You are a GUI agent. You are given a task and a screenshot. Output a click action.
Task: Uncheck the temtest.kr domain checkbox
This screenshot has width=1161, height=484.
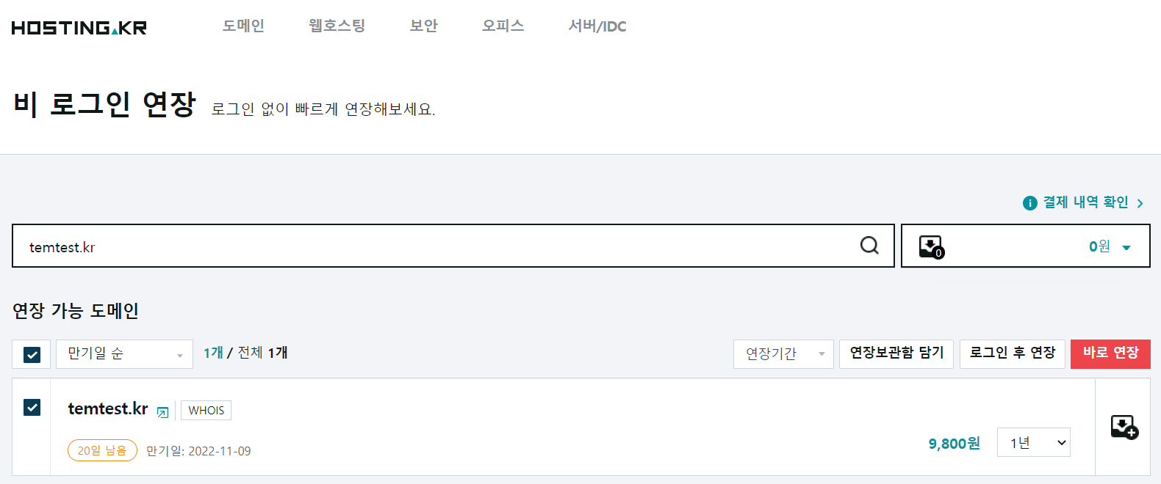coord(32,407)
